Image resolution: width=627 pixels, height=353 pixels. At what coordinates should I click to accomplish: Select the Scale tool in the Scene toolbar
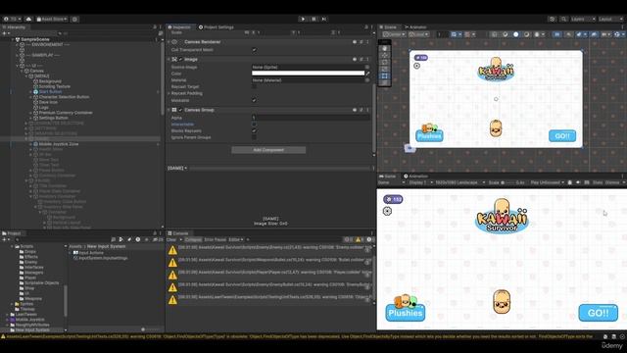(x=385, y=69)
